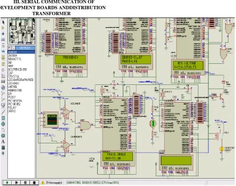The height and width of the screenshot is (186, 236).
Task: Open the Graph mode tool
Action: point(3,76)
